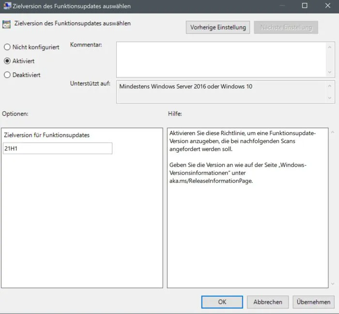
Task: Click the Hilfe panel scroll up arrow
Action: [x=333, y=132]
